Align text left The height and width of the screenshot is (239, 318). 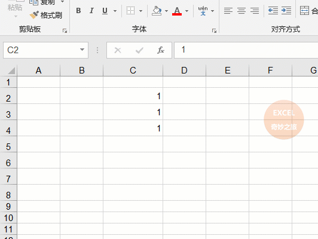228,11
